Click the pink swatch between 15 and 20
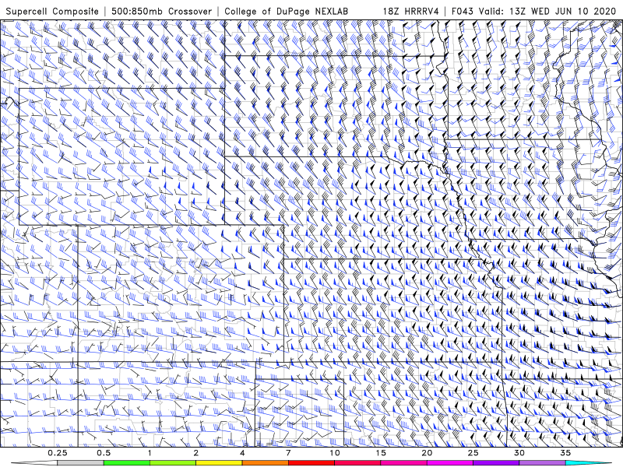 tap(403, 463)
